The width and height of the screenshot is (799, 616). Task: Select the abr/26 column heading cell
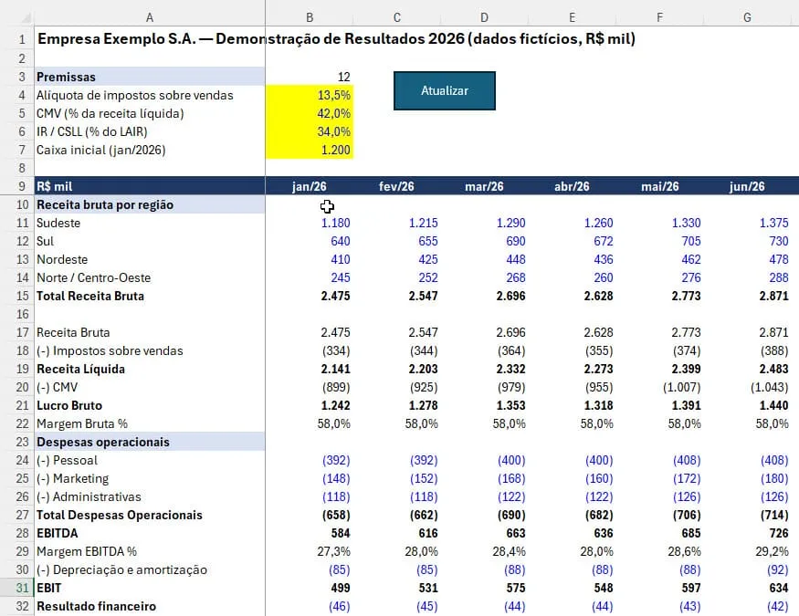pyautogui.click(x=572, y=186)
